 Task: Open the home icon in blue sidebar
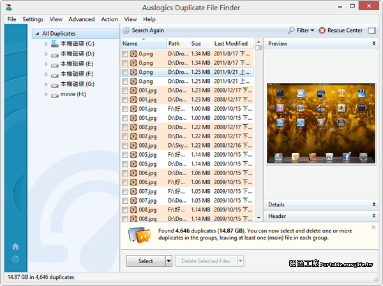[x=15, y=247]
